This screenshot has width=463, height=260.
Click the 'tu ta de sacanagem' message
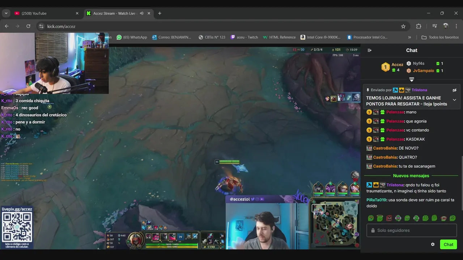click(x=417, y=166)
